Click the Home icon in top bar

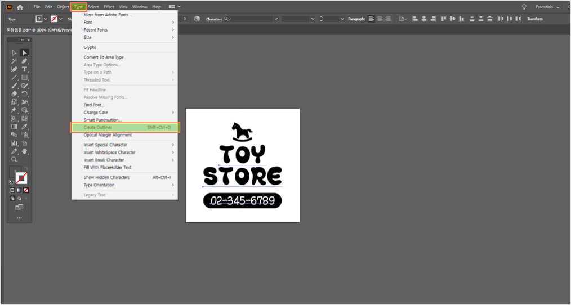(20, 7)
